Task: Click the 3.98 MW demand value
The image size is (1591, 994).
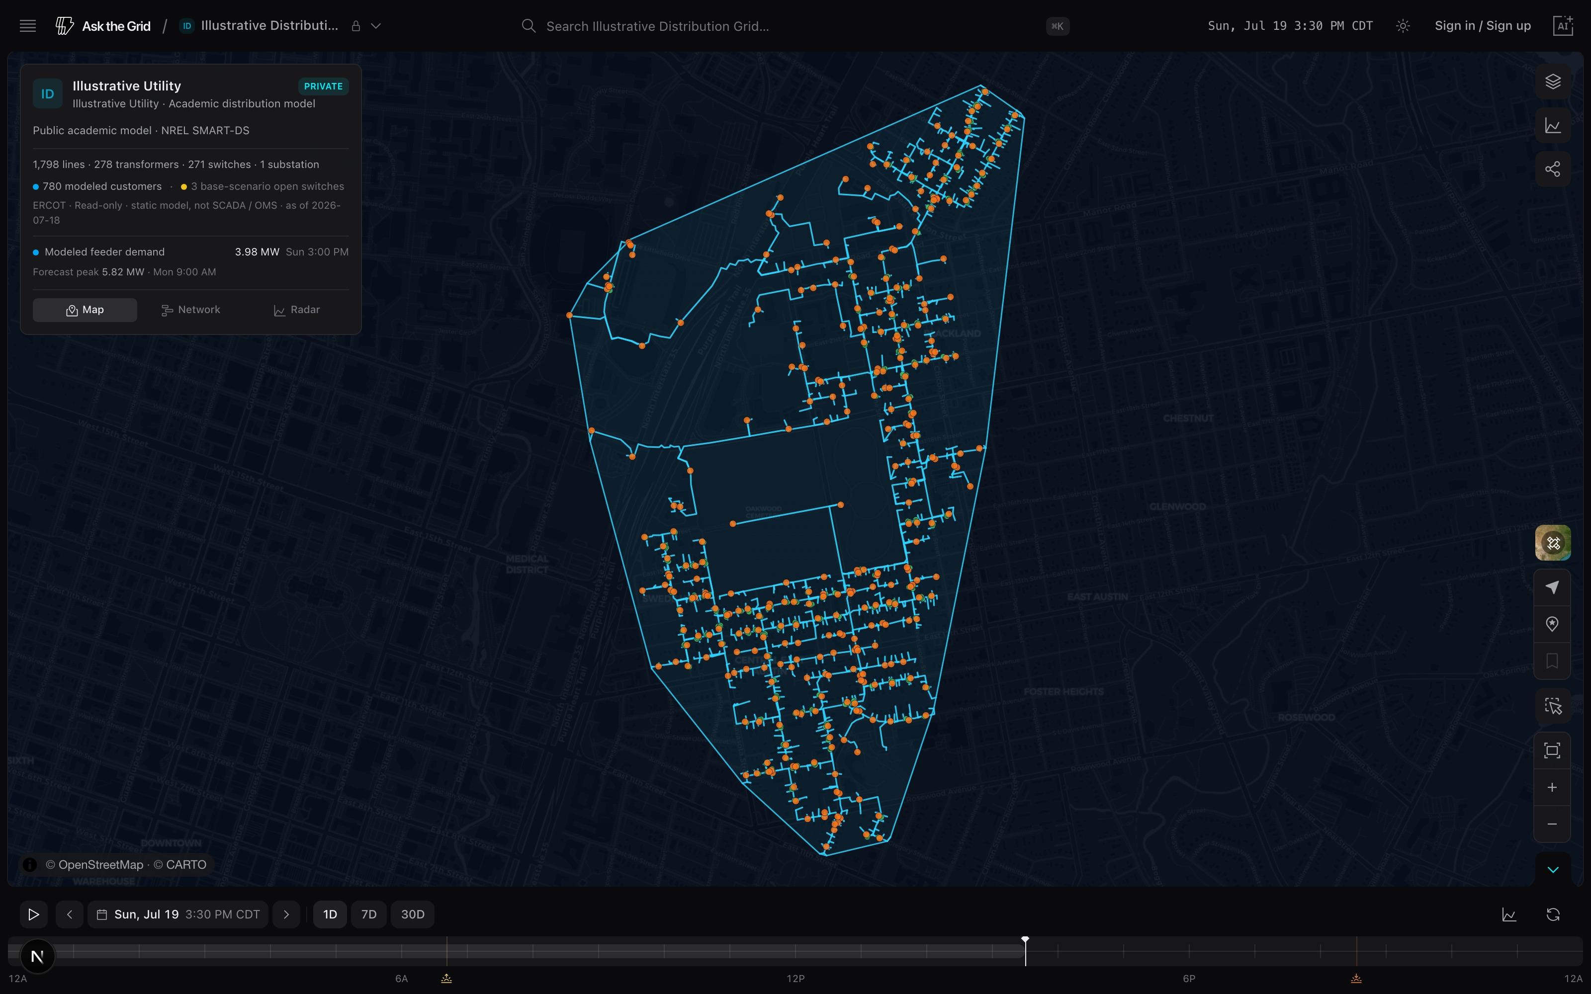Action: (257, 252)
